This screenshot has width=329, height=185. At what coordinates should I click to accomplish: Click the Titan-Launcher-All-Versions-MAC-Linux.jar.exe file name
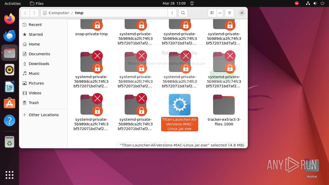point(180,124)
